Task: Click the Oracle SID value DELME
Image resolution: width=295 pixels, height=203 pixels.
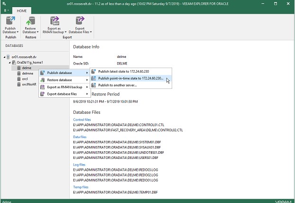Action: point(122,64)
